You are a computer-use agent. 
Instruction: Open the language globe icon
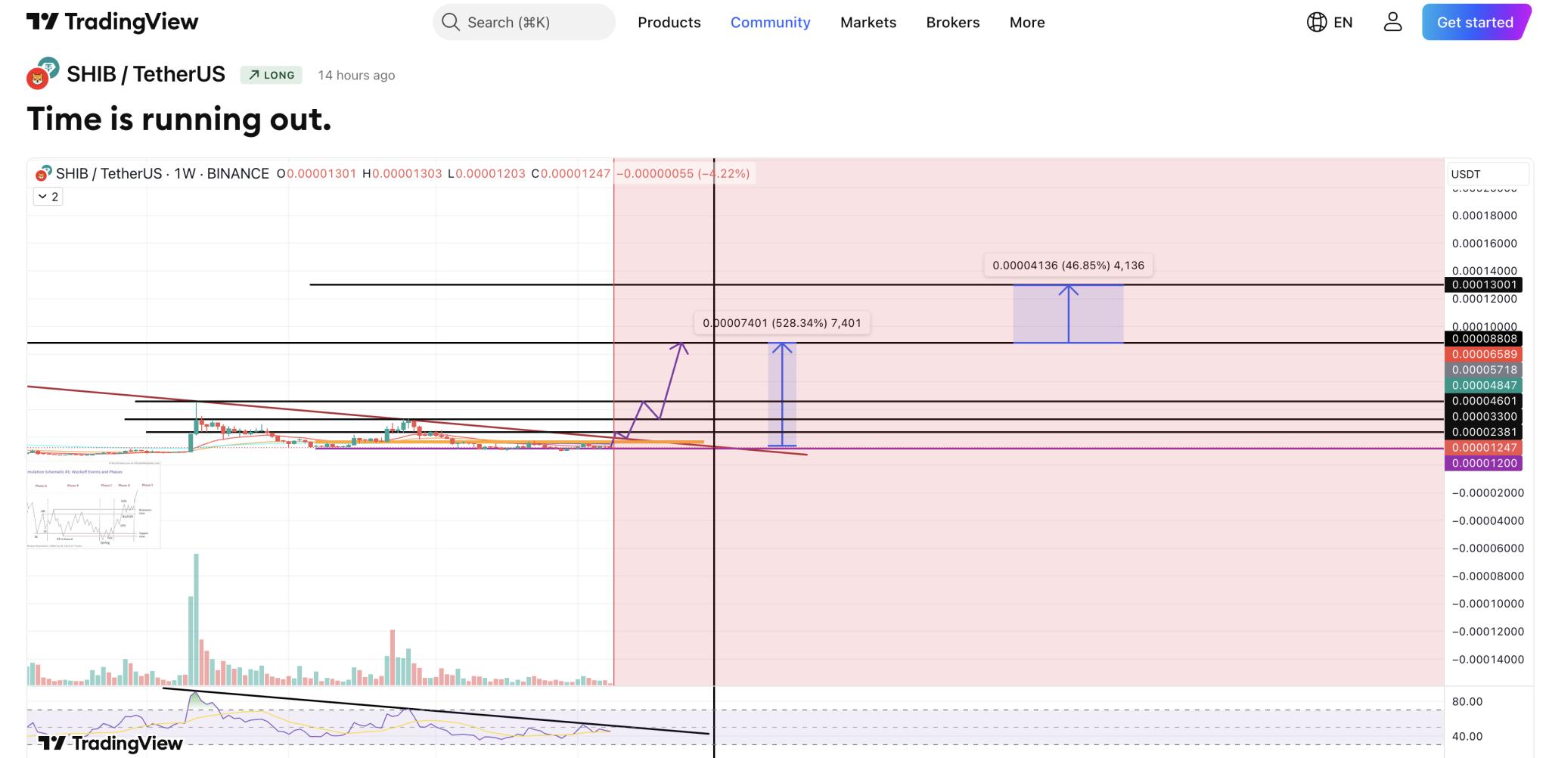tap(1316, 22)
